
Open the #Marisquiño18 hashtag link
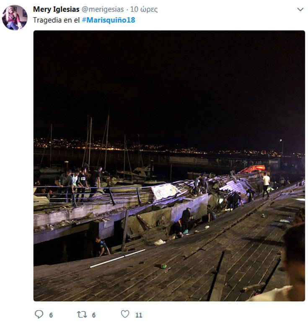tap(109, 20)
